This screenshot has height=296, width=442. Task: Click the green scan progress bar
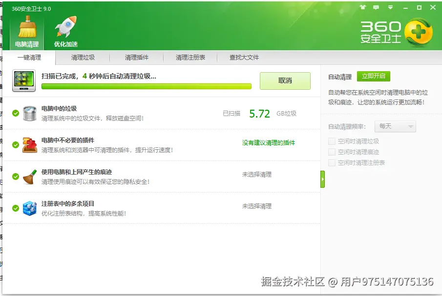(147, 86)
